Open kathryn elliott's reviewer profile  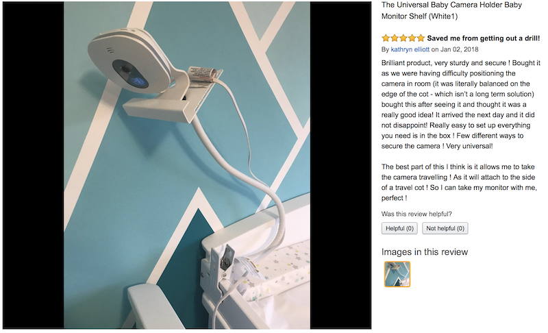pyautogui.click(x=410, y=49)
